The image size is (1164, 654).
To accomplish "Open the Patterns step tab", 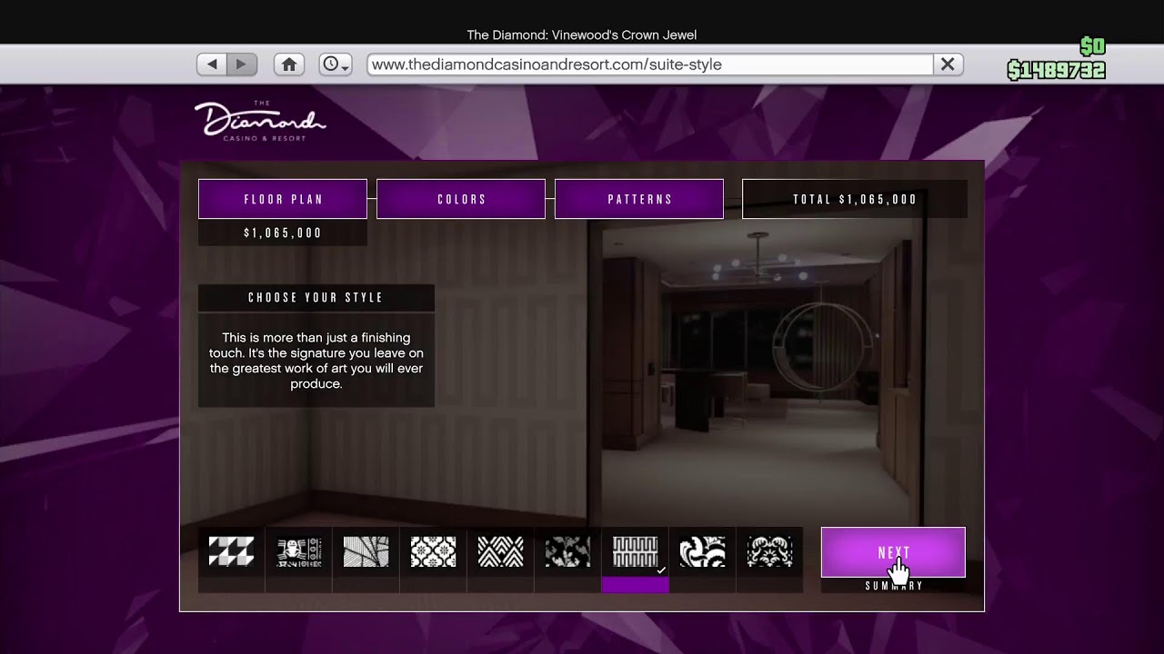I will pyautogui.click(x=639, y=199).
